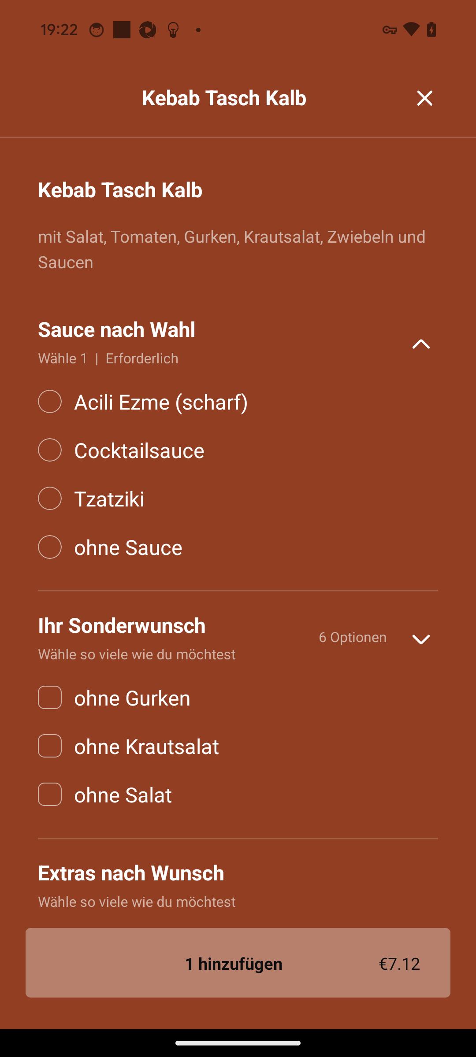The height and width of the screenshot is (1057, 476).
Task: Show all 6 Optionen for Sonderwunsch
Action: tap(353, 637)
